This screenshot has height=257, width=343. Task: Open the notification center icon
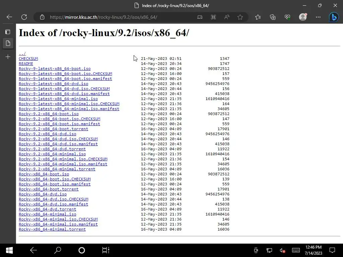coord(332,250)
